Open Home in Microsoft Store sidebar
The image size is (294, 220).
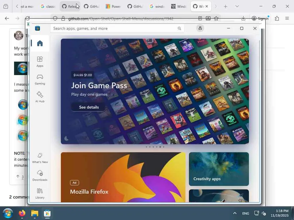click(x=40, y=43)
